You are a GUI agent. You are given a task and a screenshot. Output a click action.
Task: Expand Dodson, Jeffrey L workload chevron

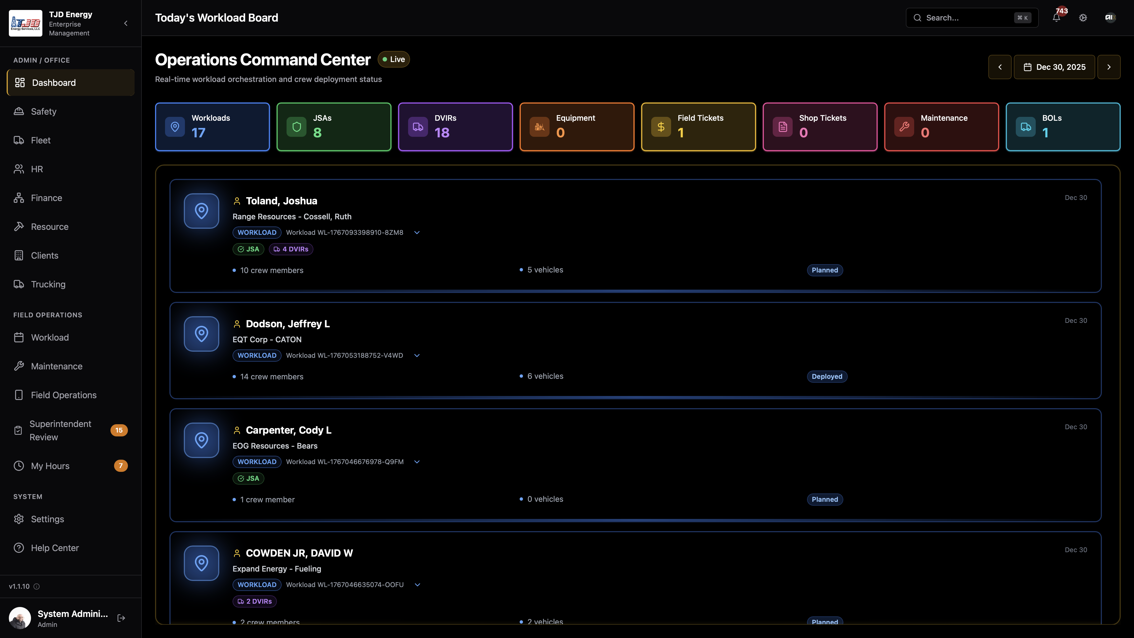click(x=417, y=355)
